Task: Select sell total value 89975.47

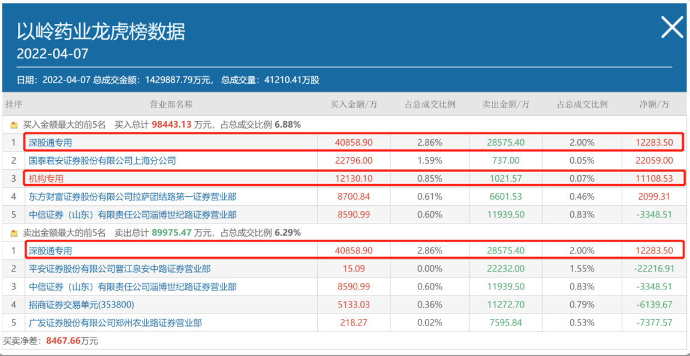Action: click(172, 233)
